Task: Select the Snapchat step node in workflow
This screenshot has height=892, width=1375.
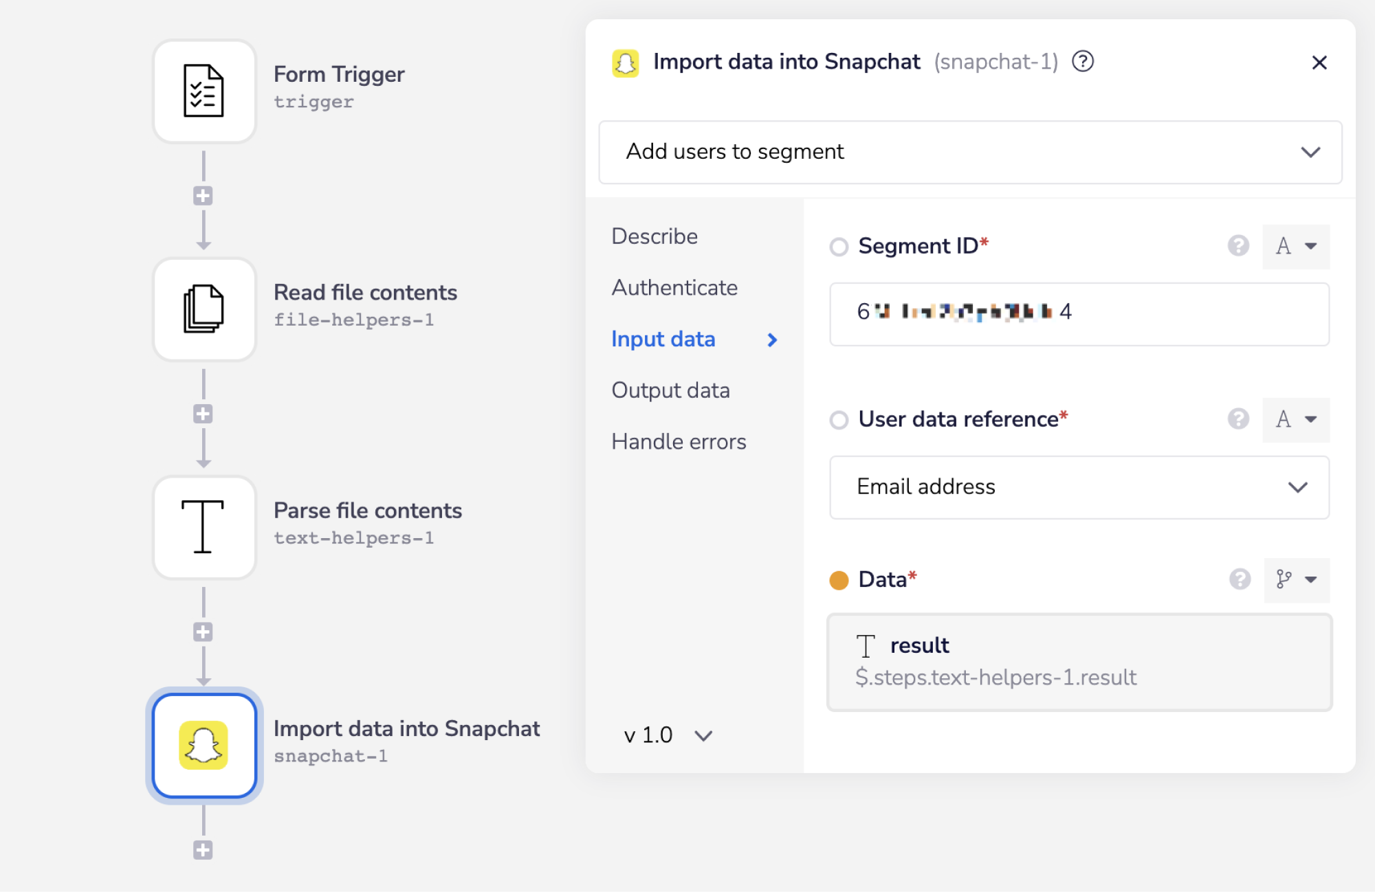Action: pyautogui.click(x=204, y=746)
